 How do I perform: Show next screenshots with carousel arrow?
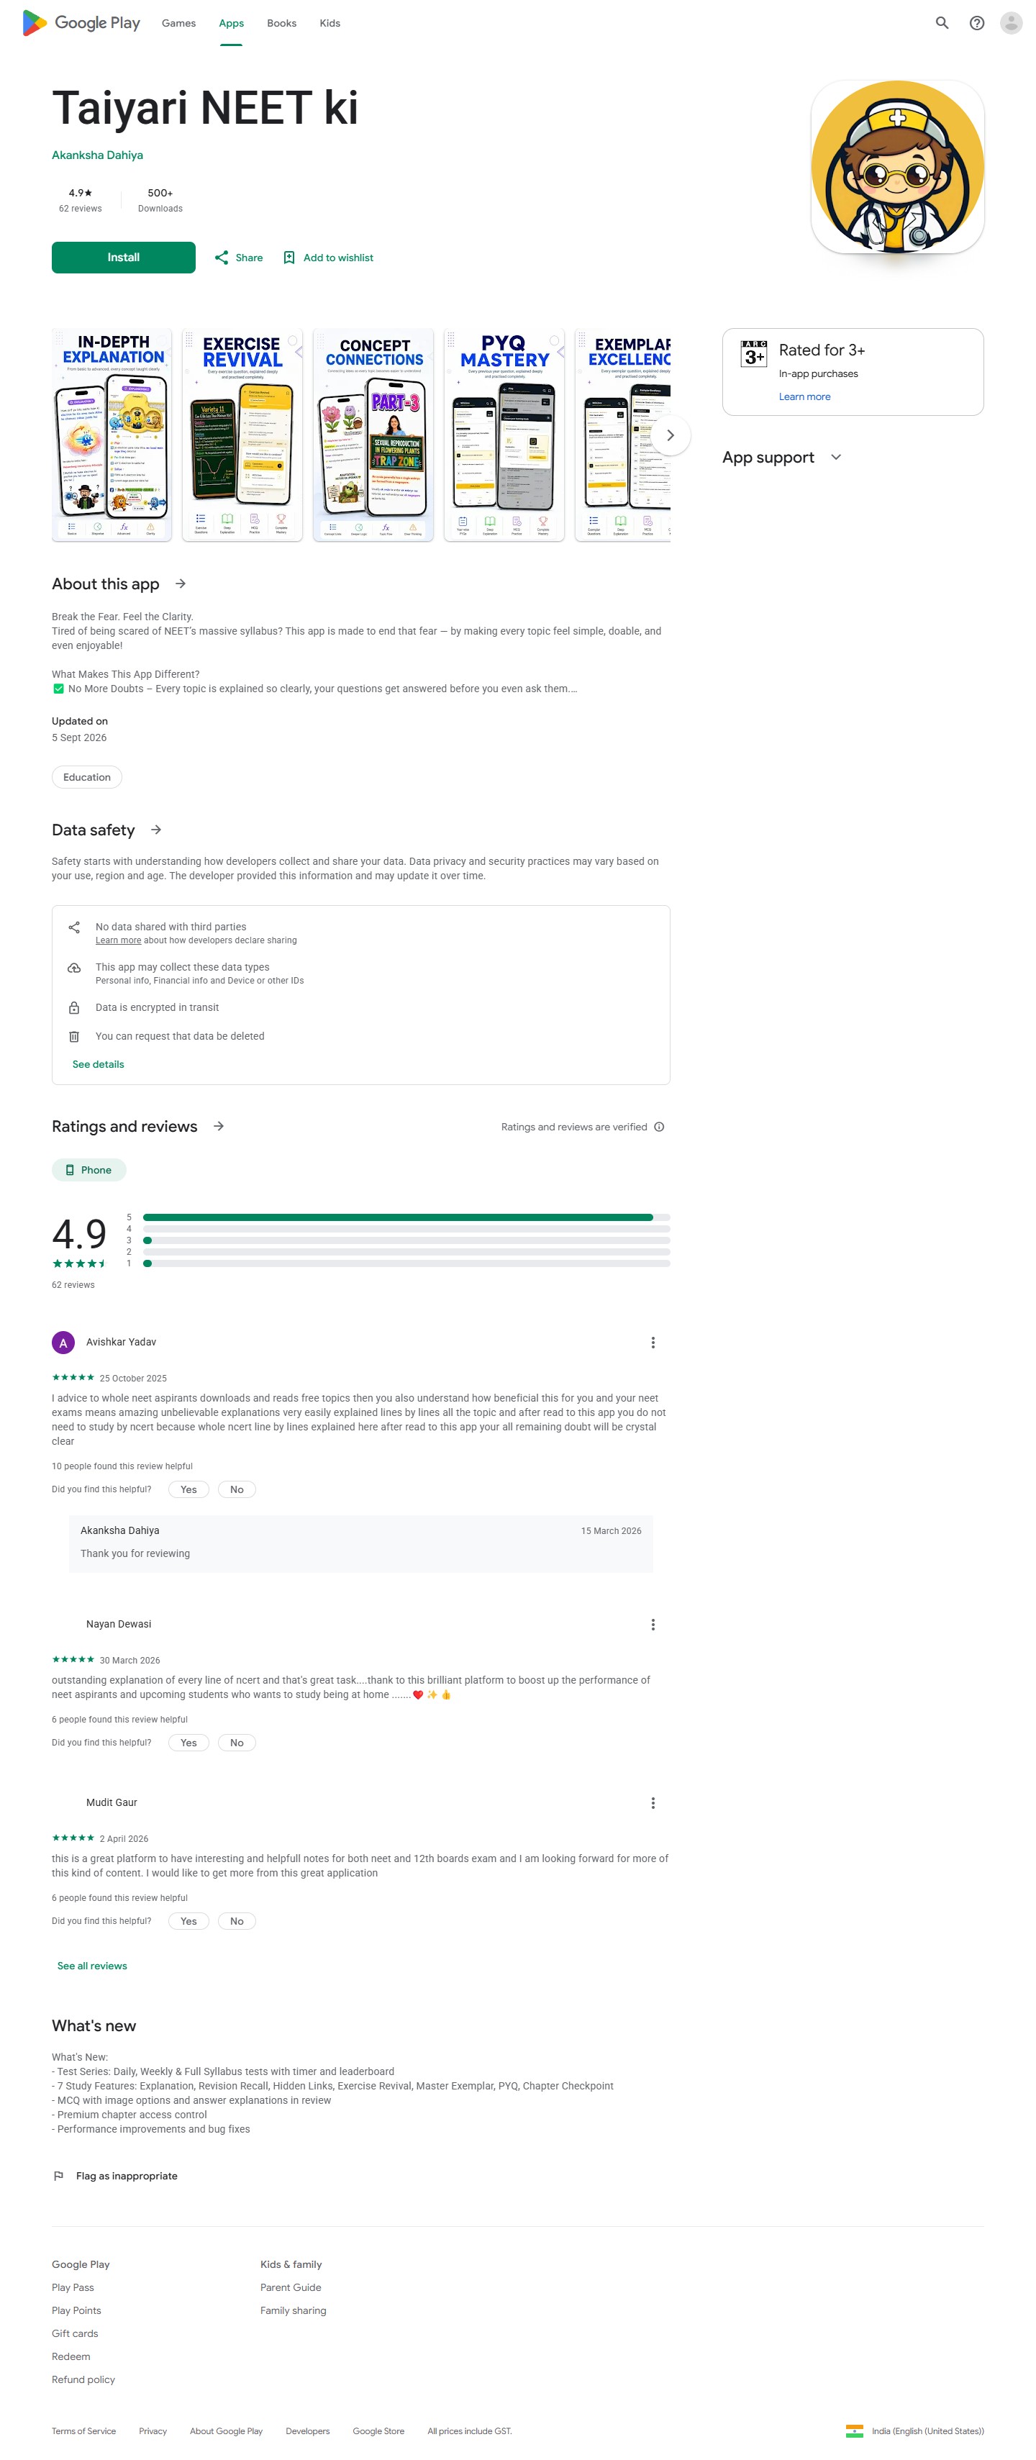click(669, 435)
